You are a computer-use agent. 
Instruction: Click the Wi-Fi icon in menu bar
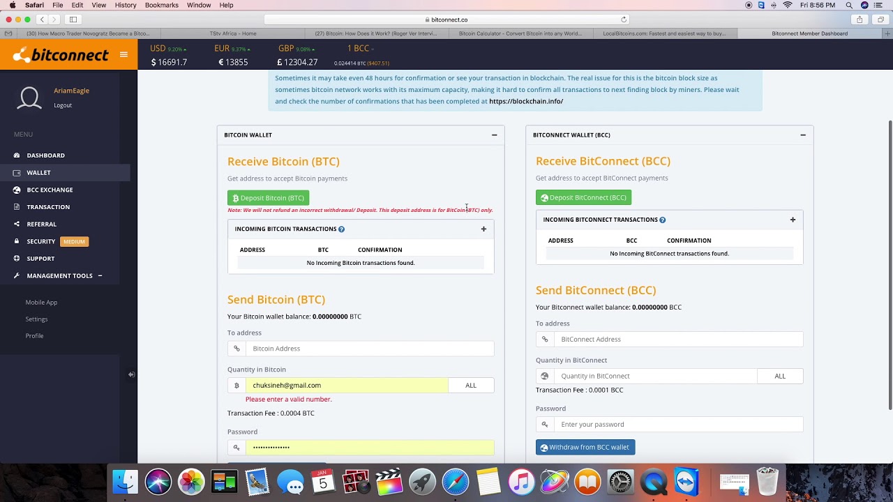pos(788,5)
